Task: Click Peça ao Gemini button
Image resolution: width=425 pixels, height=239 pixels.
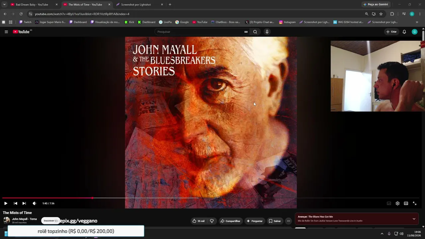Action: pos(376,5)
